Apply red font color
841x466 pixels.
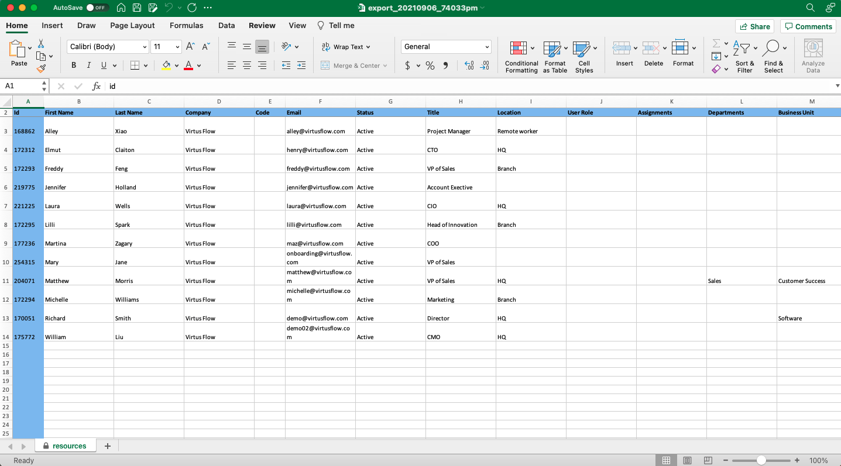(188, 65)
